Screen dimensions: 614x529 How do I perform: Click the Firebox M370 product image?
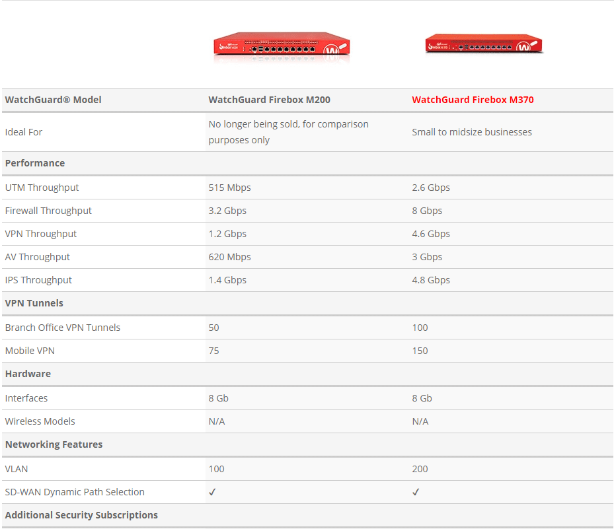pos(484,44)
